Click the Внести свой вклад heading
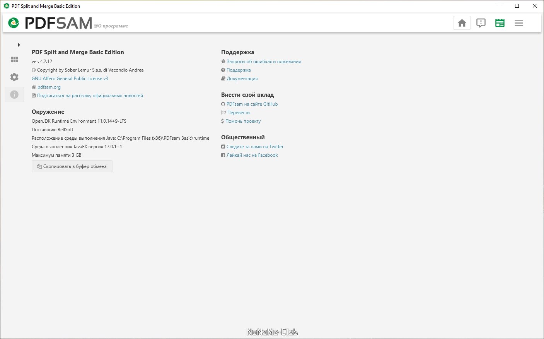Viewport: 544px width, 339px height. [x=247, y=95]
